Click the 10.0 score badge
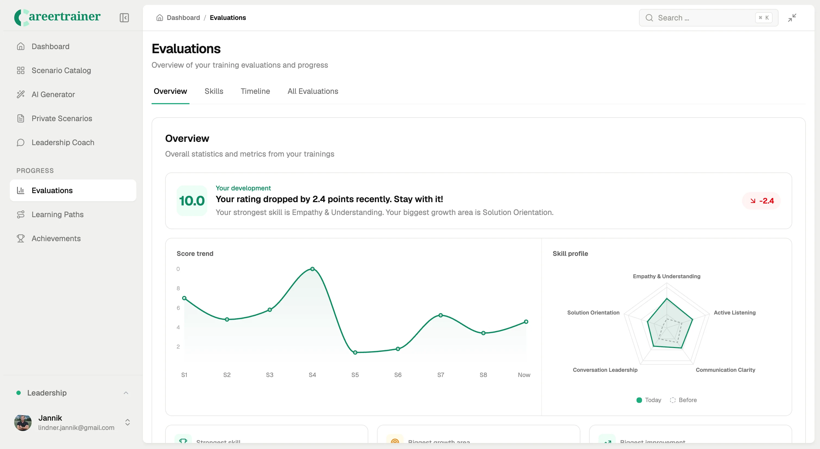820x449 pixels. tap(192, 201)
